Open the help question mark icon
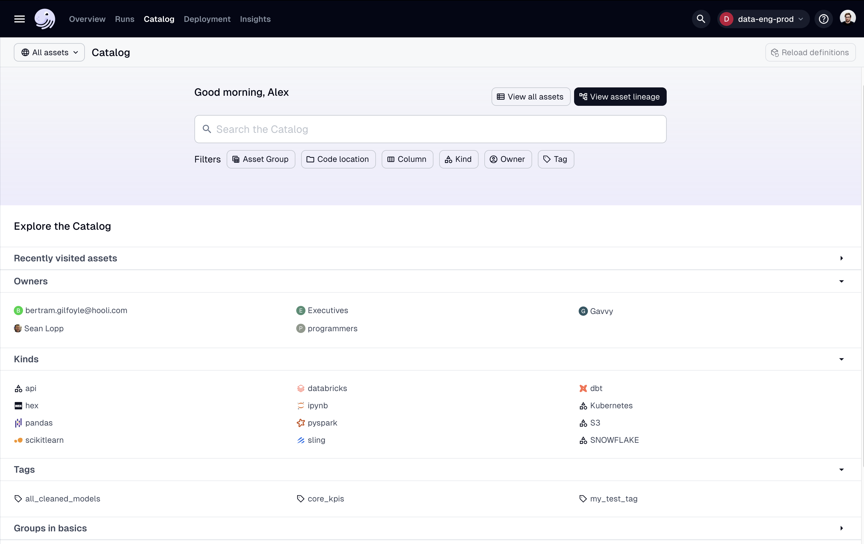Viewport: 864px width, 544px height. (x=823, y=19)
